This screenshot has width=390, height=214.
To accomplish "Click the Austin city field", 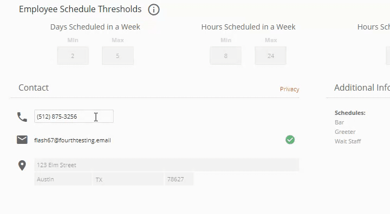I will tap(63, 179).
